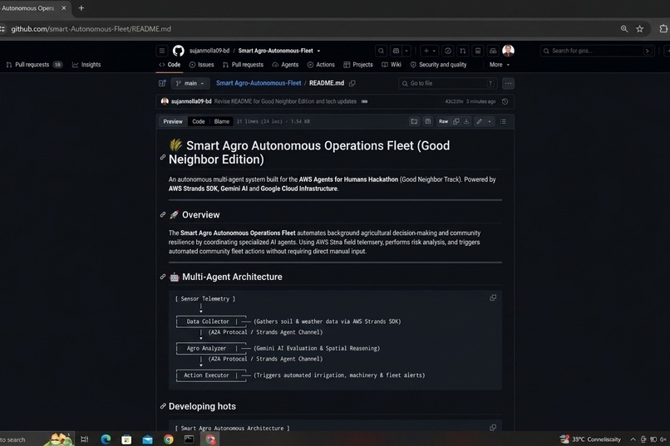Open the Revise README commit message link

[x=285, y=101]
